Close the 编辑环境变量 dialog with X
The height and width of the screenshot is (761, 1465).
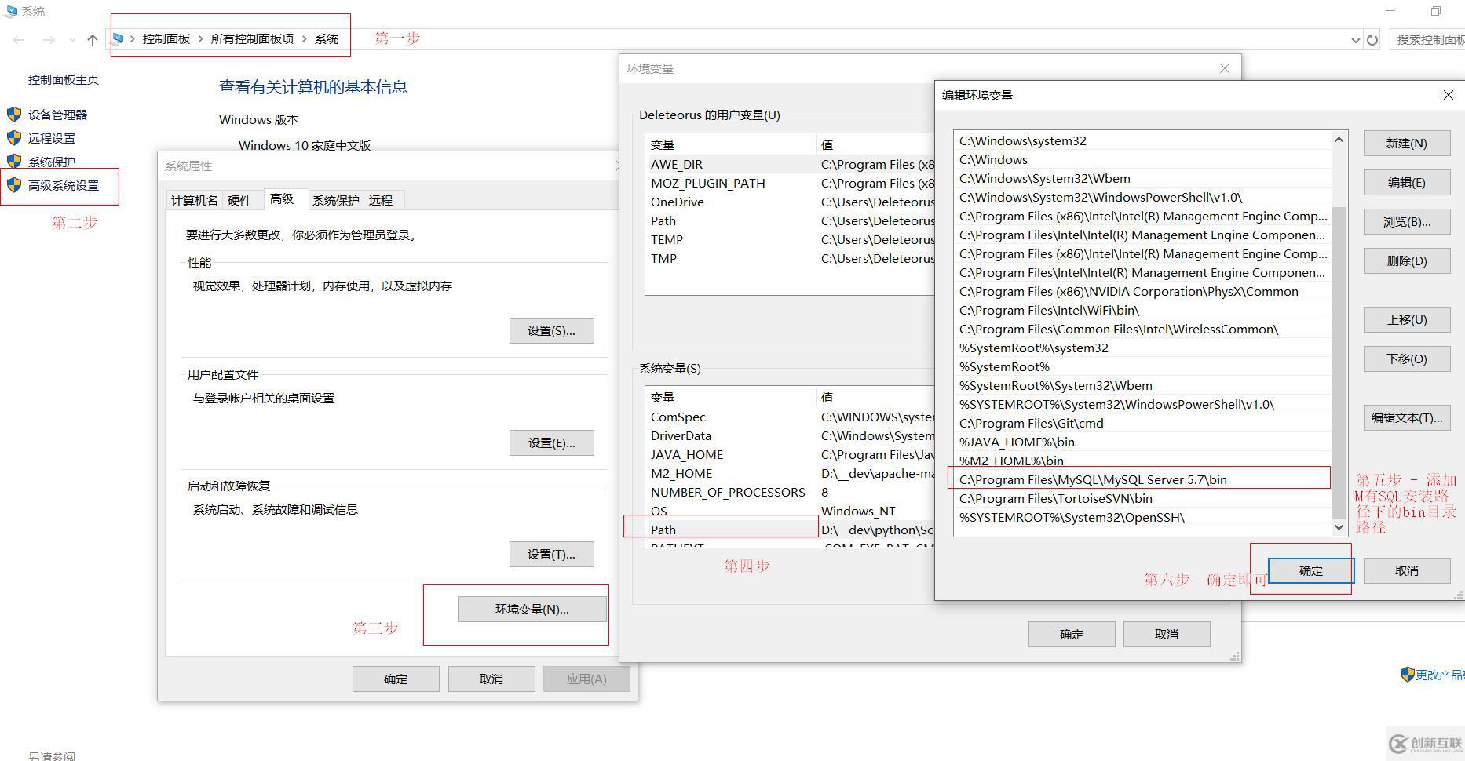1448,95
